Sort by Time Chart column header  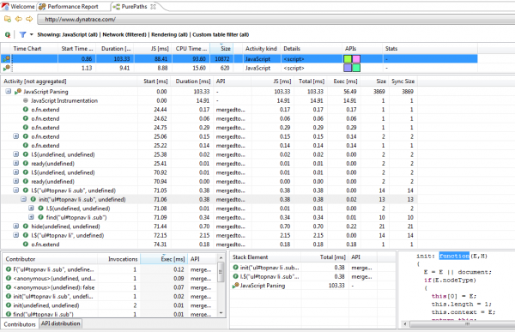(x=34, y=49)
